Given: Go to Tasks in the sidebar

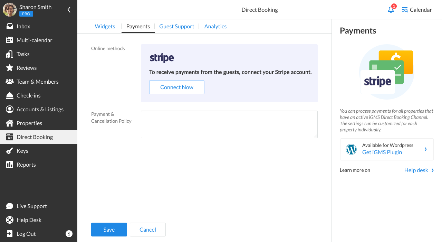Looking at the screenshot, I should pyautogui.click(x=39, y=54).
